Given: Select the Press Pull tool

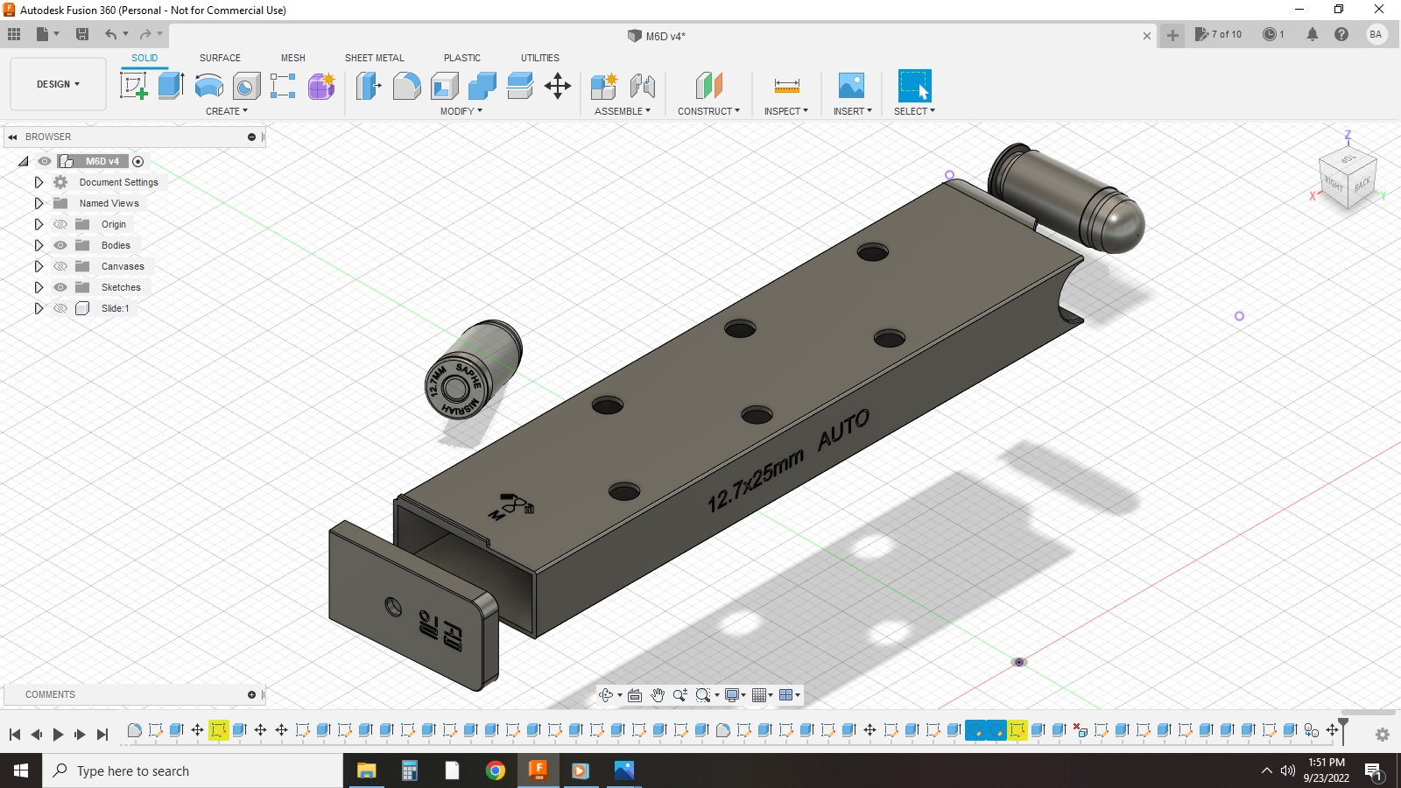Looking at the screenshot, I should point(369,86).
